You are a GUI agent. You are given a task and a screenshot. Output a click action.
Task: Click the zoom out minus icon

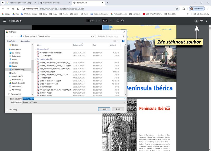(99, 21)
